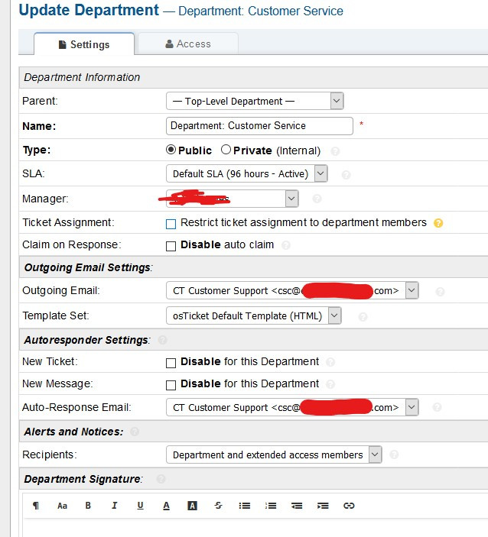Image resolution: width=488 pixels, height=537 pixels.
Task: Open the text color picker
Action: [166, 506]
